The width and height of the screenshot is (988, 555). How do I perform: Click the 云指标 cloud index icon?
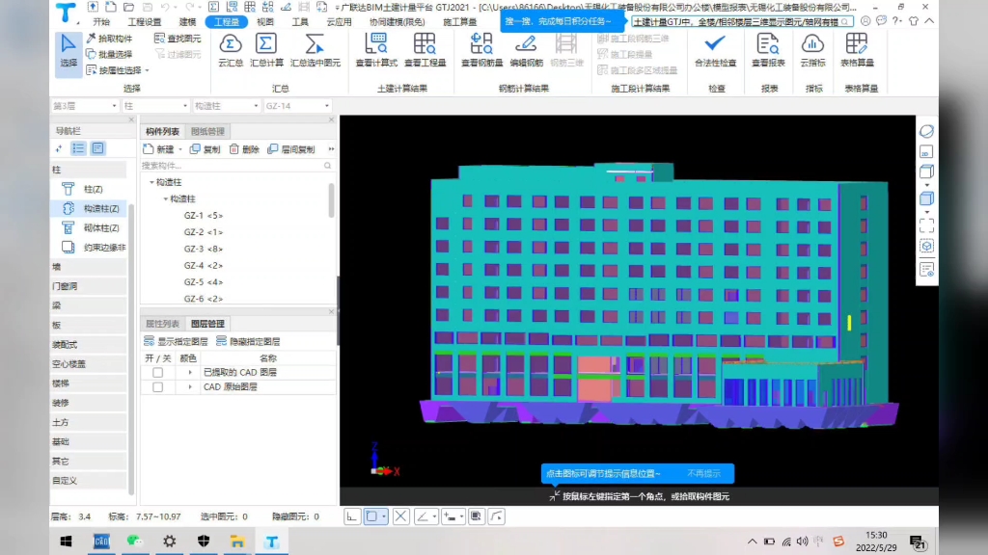coord(812,50)
